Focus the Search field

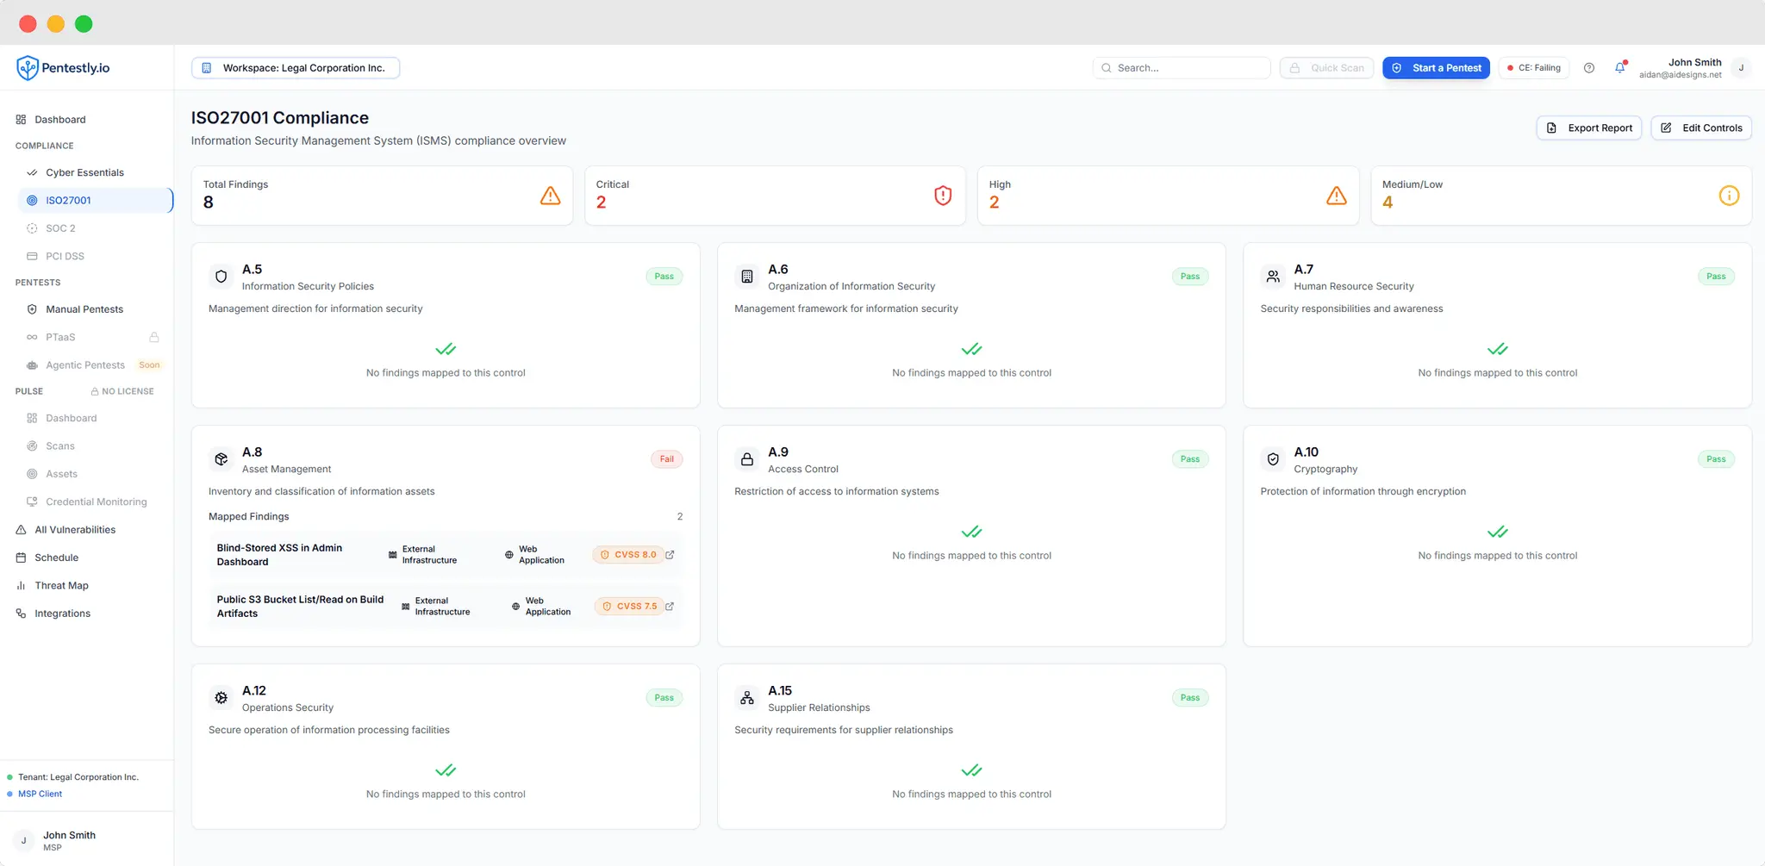pos(1182,68)
